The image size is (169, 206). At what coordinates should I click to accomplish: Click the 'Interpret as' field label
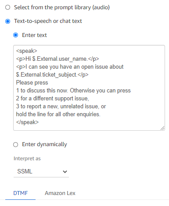point(27,158)
